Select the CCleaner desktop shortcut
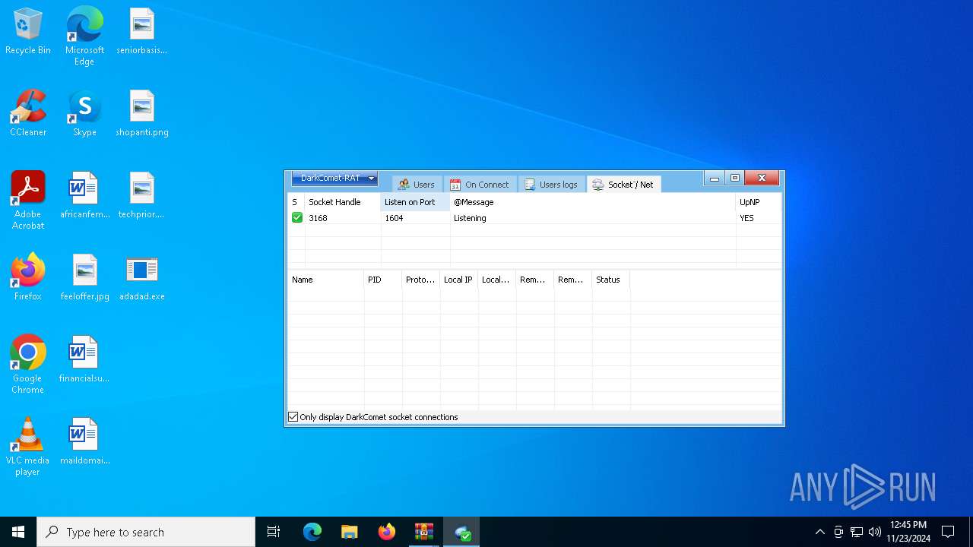Image resolution: width=973 pixels, height=547 pixels. coord(28,114)
